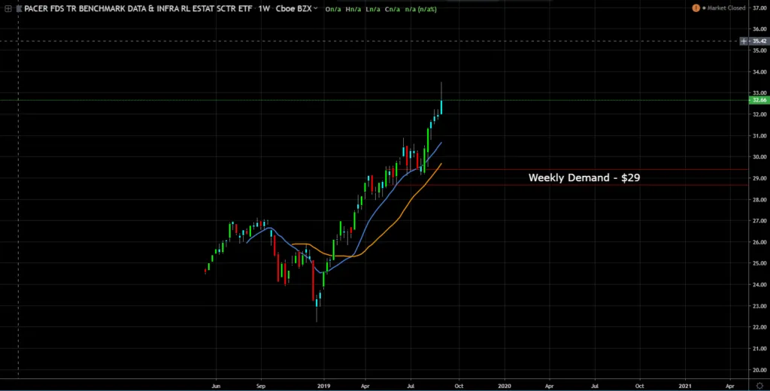
Task: Click the 'n/a (n/a%)' change value in legend
Action: (421, 9)
